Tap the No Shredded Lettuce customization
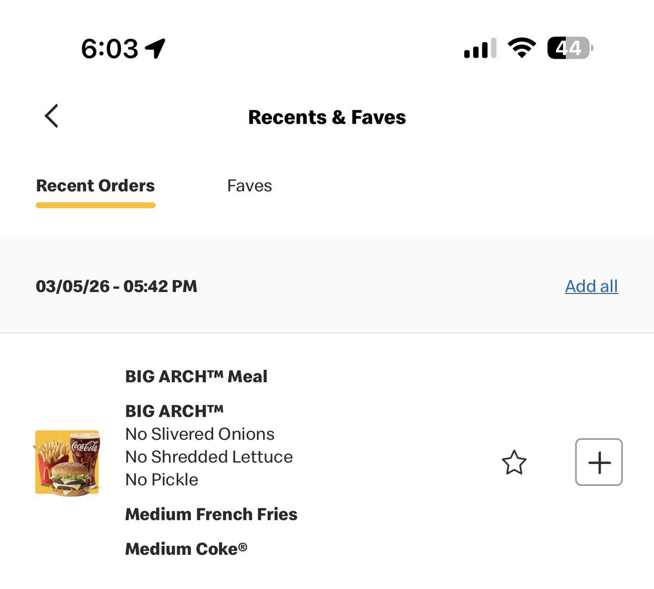 pos(209,457)
